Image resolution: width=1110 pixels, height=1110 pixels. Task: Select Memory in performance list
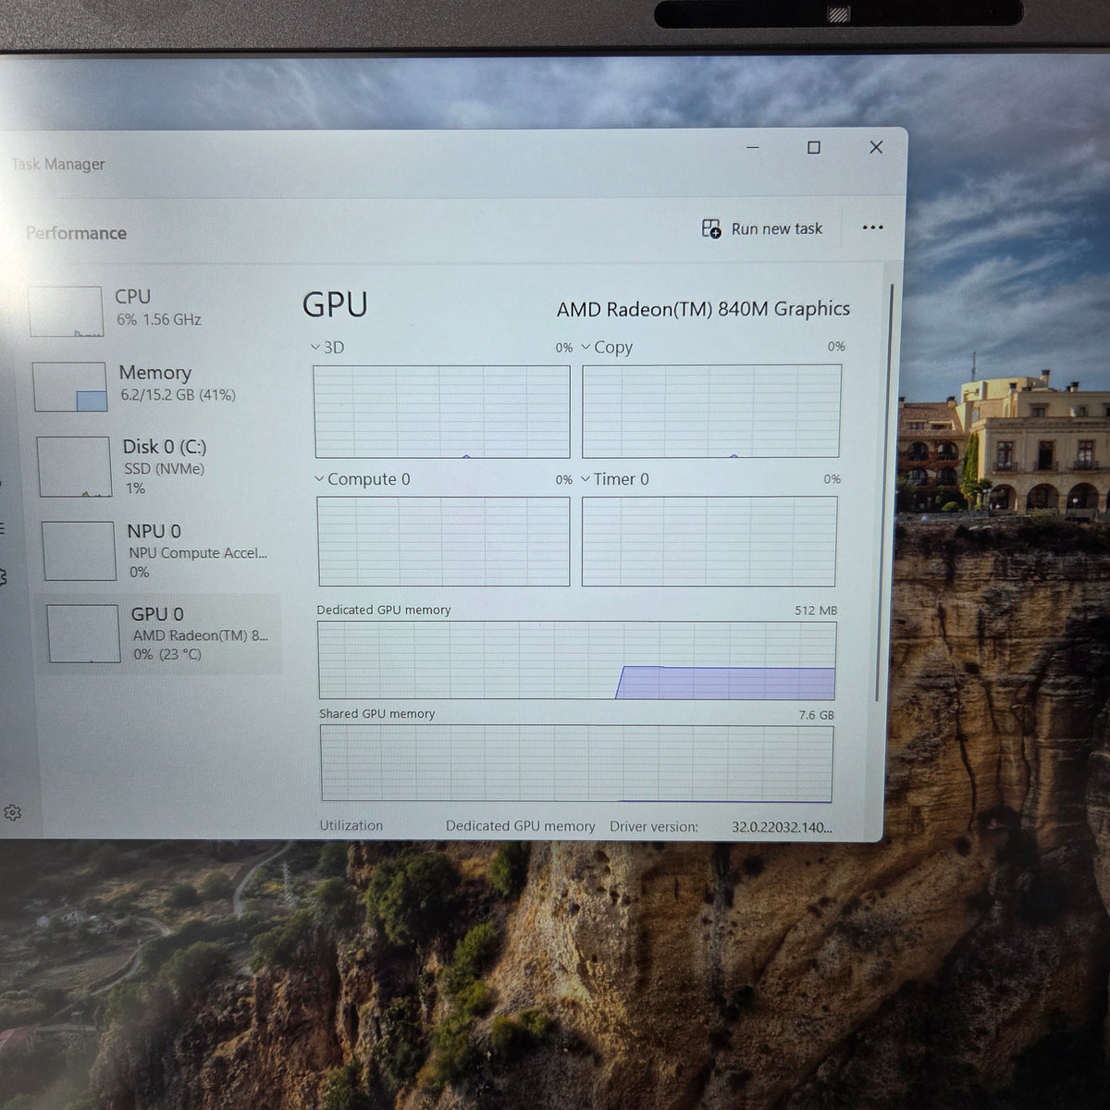tap(157, 386)
